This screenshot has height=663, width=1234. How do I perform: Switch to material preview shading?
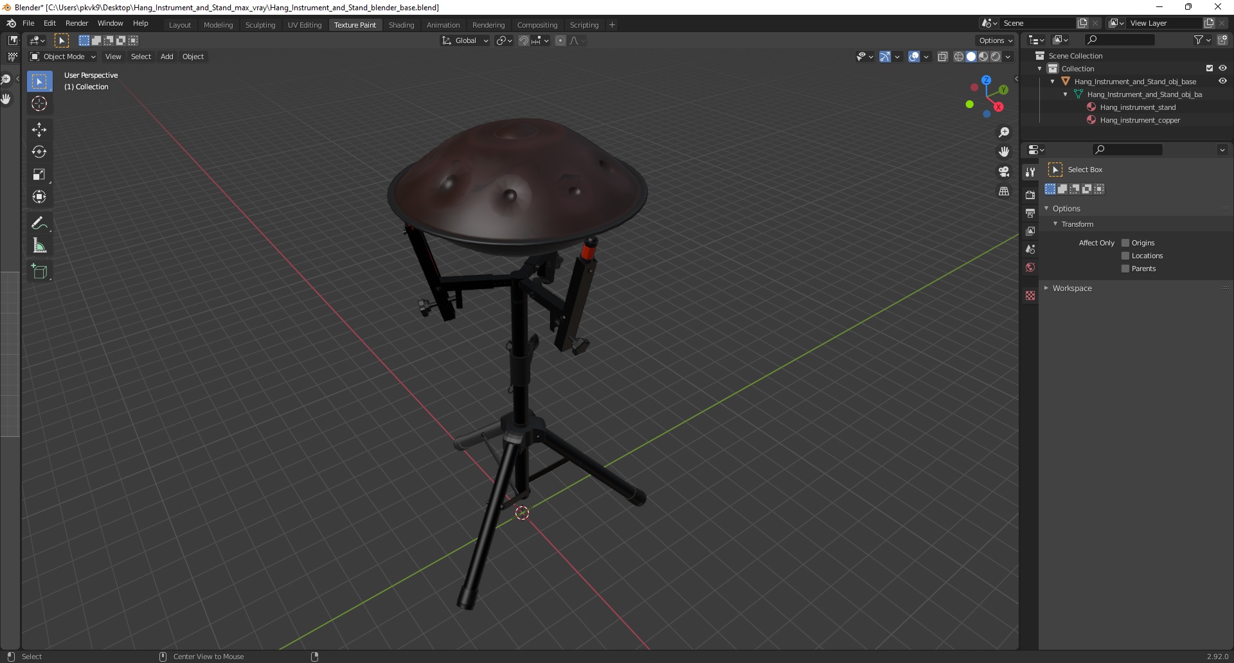(x=983, y=57)
